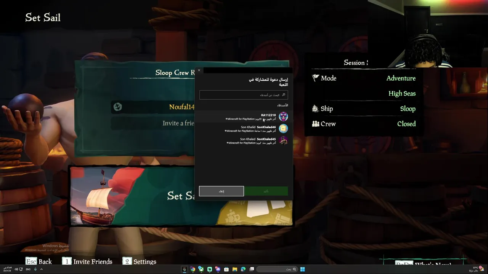This screenshot has height=274, width=488.
Task: Select the Noufal14 crew member row
Action: coord(153,107)
